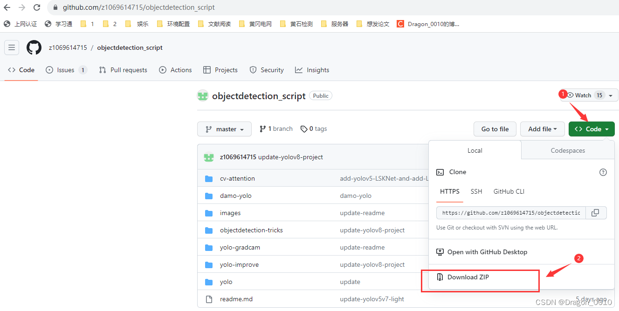Switch to the Projects tab

point(220,70)
